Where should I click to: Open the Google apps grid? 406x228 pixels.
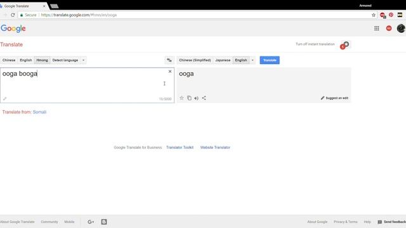click(376, 28)
